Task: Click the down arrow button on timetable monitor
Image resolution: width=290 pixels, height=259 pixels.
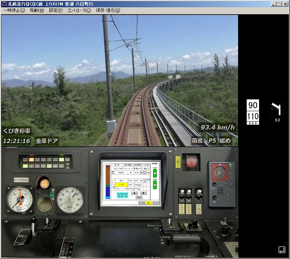Action: tap(135, 193)
